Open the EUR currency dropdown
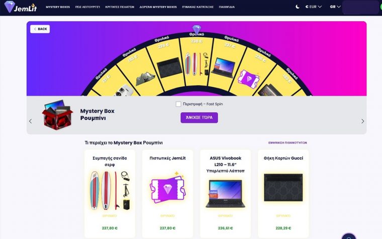382x239 pixels. coord(314,7)
